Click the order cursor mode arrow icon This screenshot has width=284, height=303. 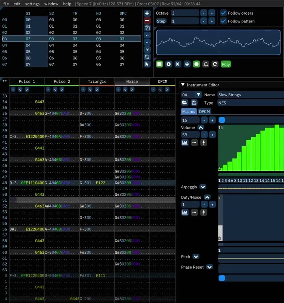pos(147,64)
